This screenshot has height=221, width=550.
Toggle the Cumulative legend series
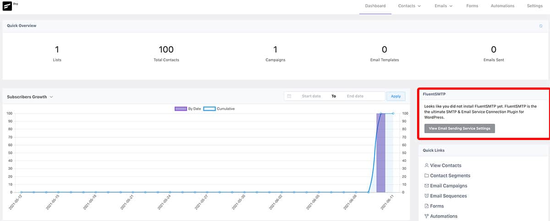point(219,109)
